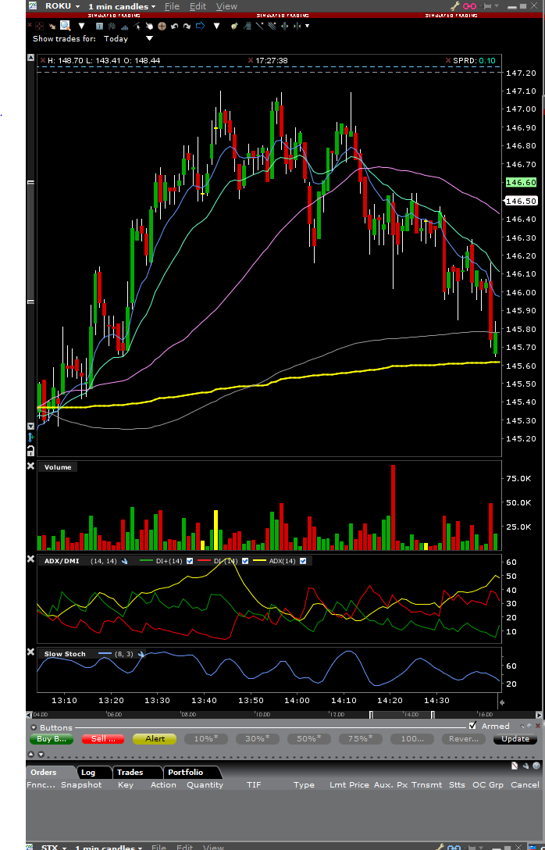Image resolution: width=545 pixels, height=850 pixels.
Task: Click the green Buy button
Action: tap(52, 739)
